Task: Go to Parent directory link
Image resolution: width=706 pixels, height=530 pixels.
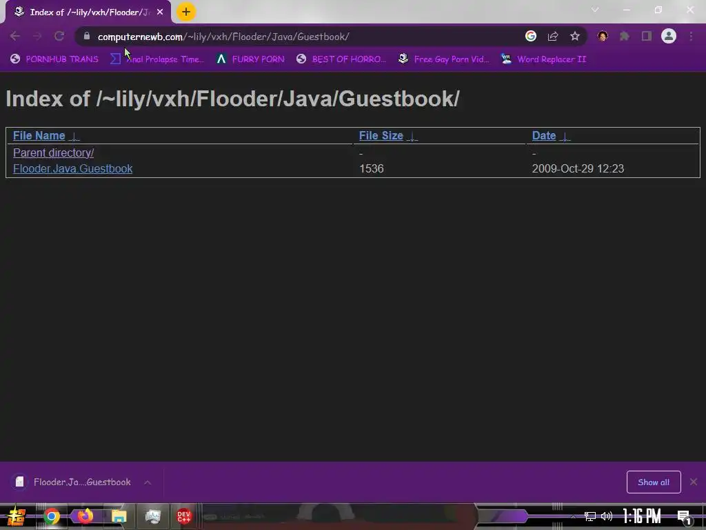Action: click(x=54, y=153)
